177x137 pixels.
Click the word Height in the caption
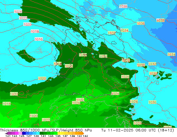[67, 130]
